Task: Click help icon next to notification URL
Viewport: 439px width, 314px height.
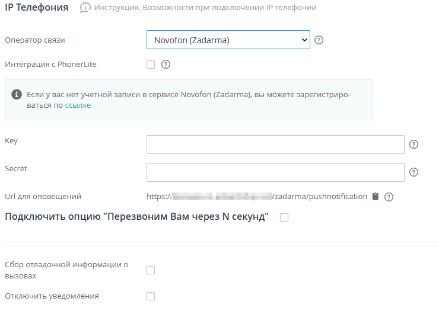Action: click(389, 197)
